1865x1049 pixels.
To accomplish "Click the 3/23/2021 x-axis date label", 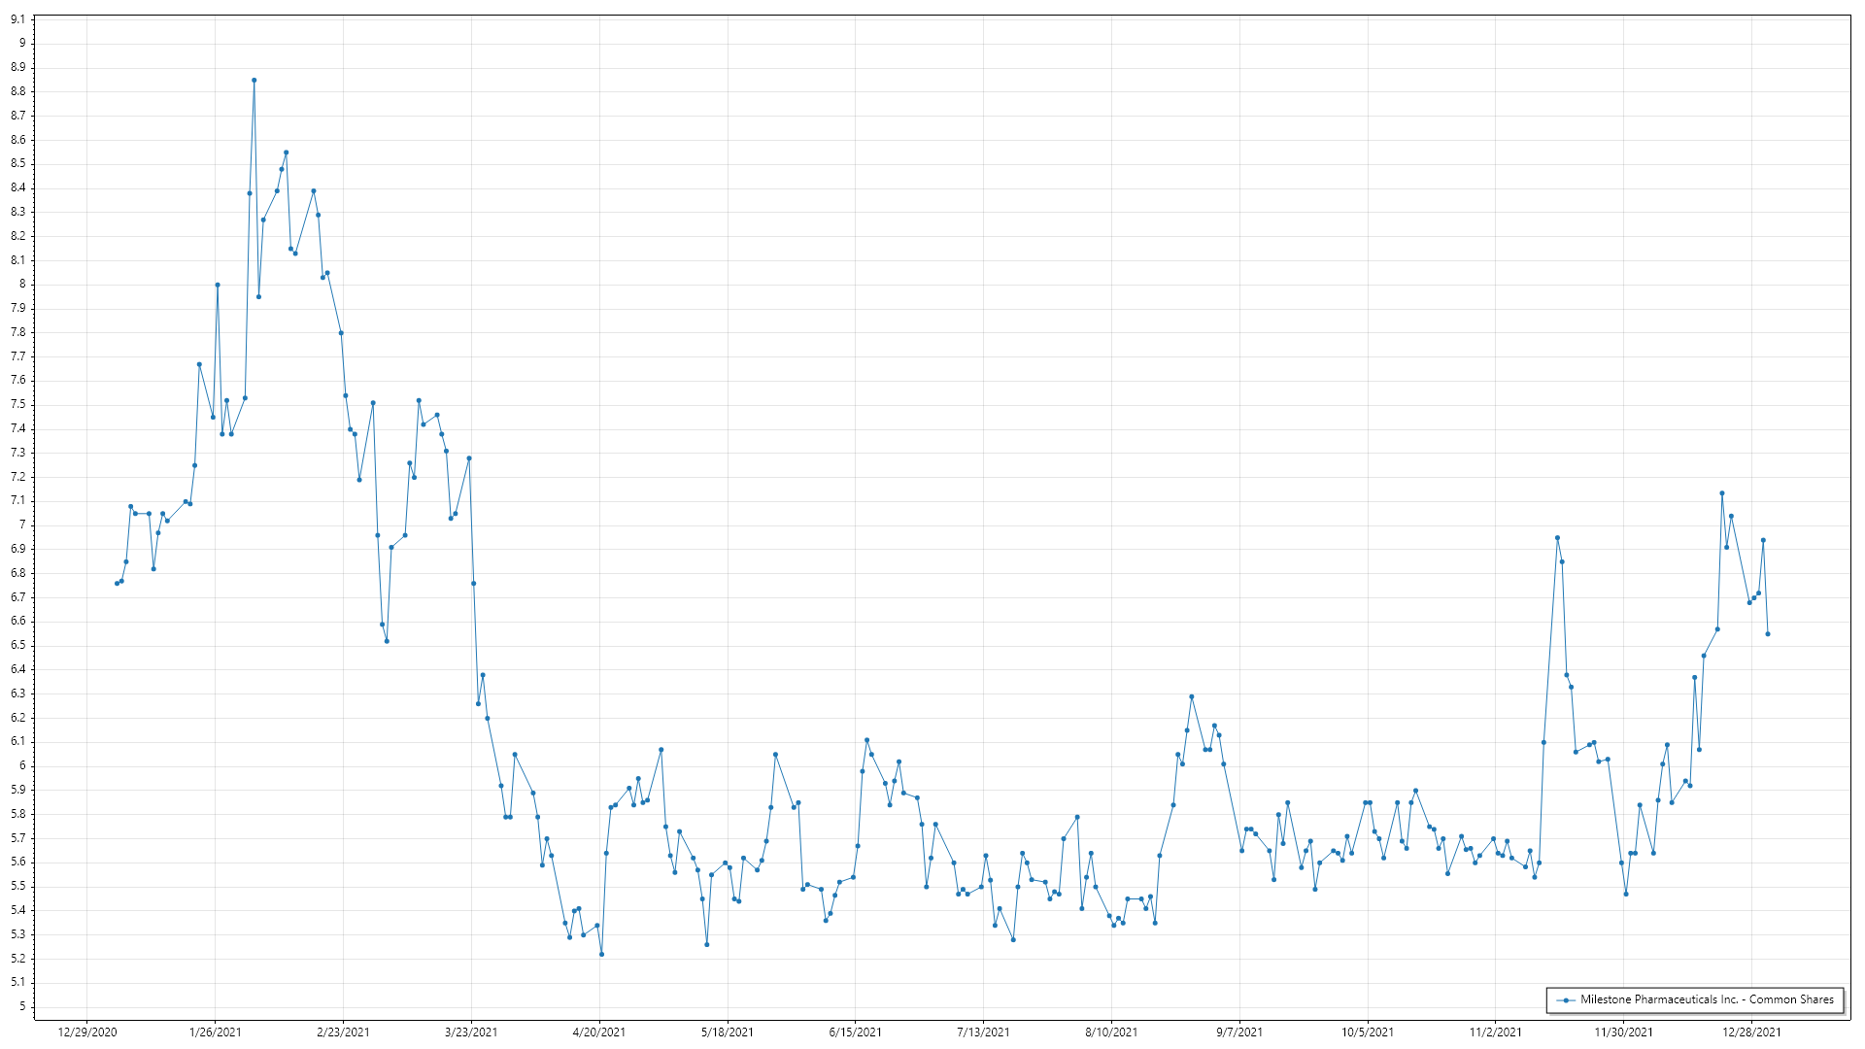I will tap(471, 1032).
